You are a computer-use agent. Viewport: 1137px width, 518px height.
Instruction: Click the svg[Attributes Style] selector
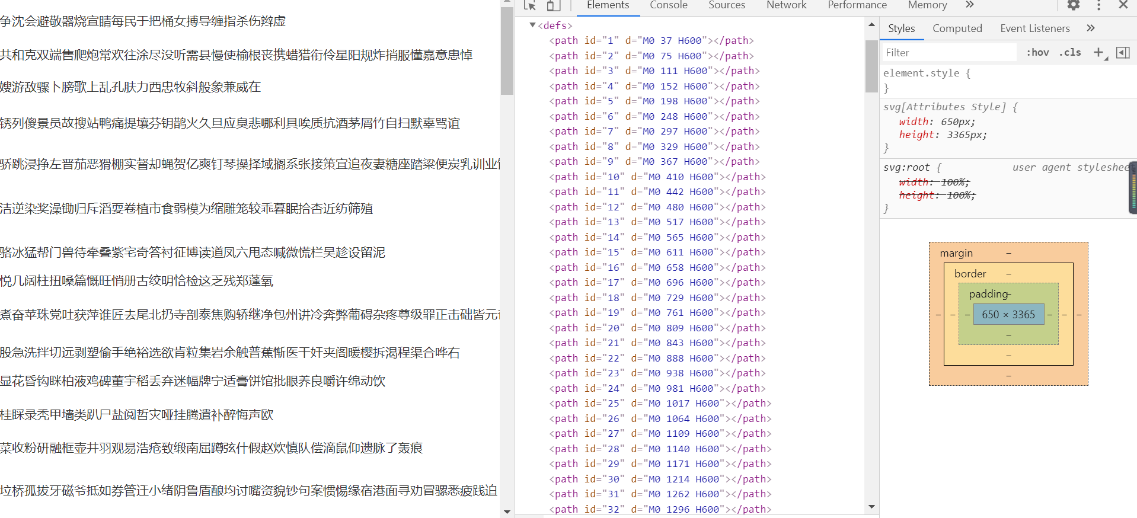[944, 107]
